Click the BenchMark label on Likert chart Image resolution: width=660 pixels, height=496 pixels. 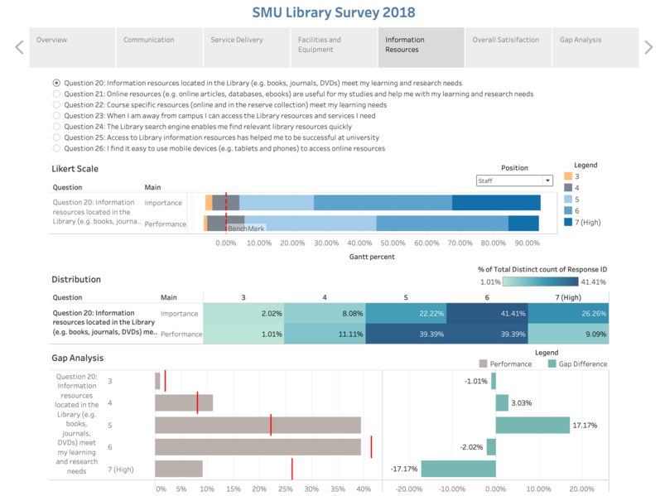(x=246, y=229)
